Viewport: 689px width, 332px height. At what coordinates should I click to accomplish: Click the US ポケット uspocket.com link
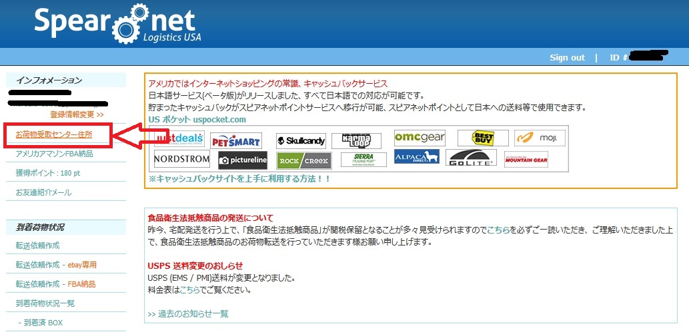tap(197, 119)
